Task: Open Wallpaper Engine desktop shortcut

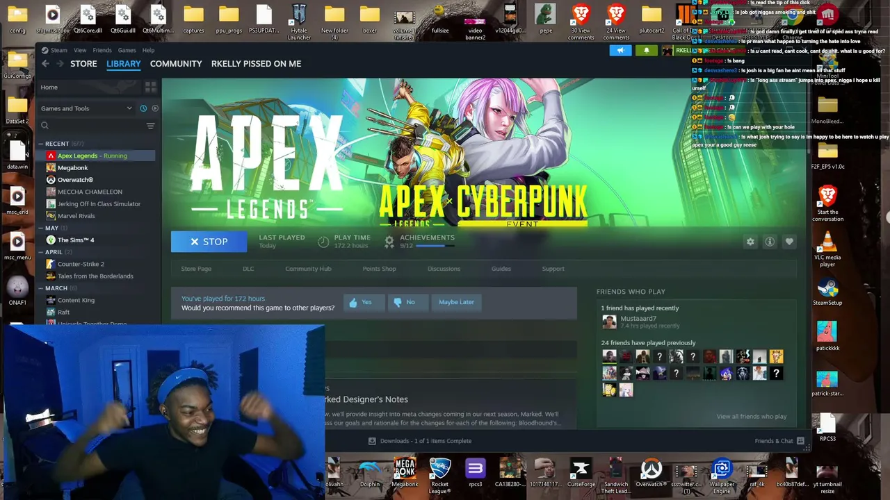Action: click(722, 476)
